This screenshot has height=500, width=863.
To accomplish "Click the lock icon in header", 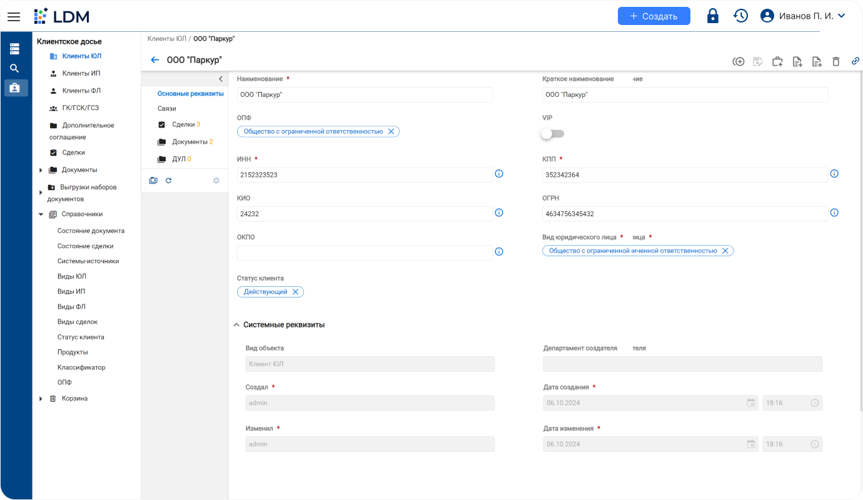I will click(712, 16).
